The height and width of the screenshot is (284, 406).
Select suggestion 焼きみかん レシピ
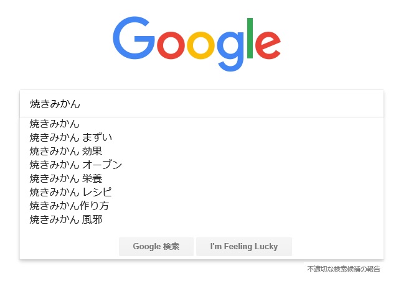tap(70, 192)
